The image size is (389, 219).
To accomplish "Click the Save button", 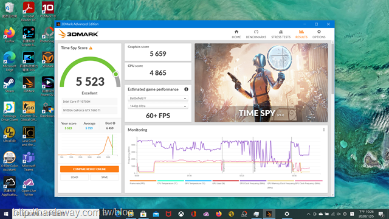I will [x=105, y=177].
